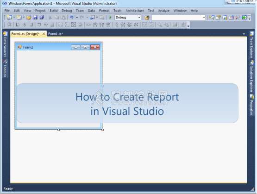This screenshot has width=257, height=194.
Task: Open the Team Explorer side tab
Action: coord(251,45)
